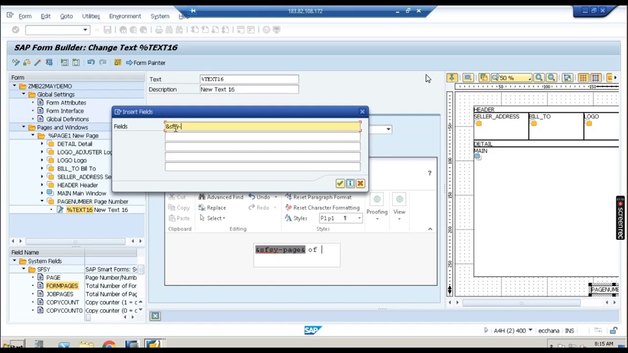
Task: Click the info icon in Insert Fields dialog
Action: click(350, 183)
